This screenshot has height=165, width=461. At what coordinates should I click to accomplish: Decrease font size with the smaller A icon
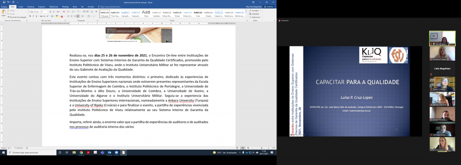pos(54,12)
